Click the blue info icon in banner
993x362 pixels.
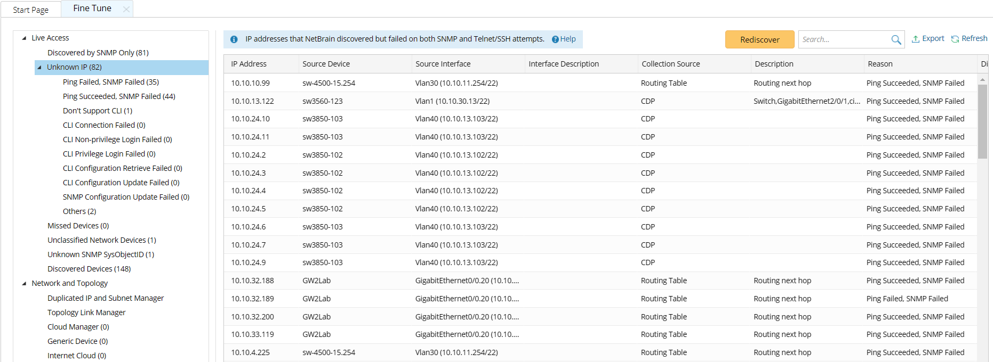(x=234, y=39)
